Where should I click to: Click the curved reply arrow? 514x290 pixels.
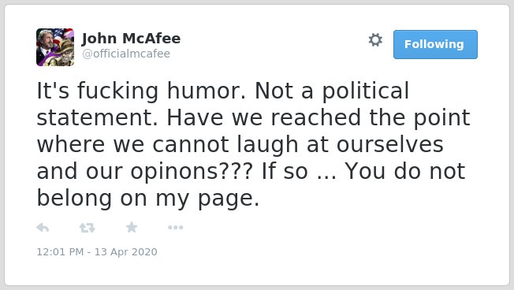coord(43,228)
